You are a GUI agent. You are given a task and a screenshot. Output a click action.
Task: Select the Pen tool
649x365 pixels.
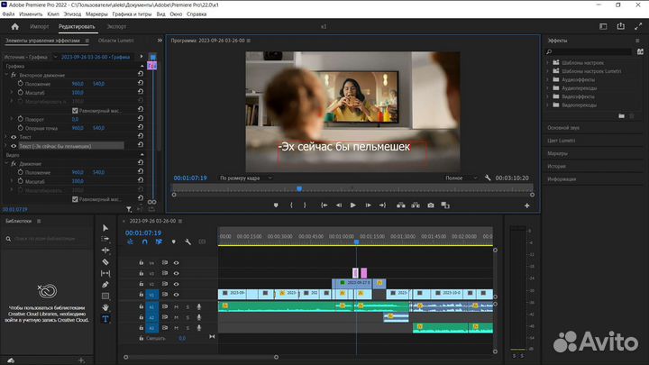point(105,285)
